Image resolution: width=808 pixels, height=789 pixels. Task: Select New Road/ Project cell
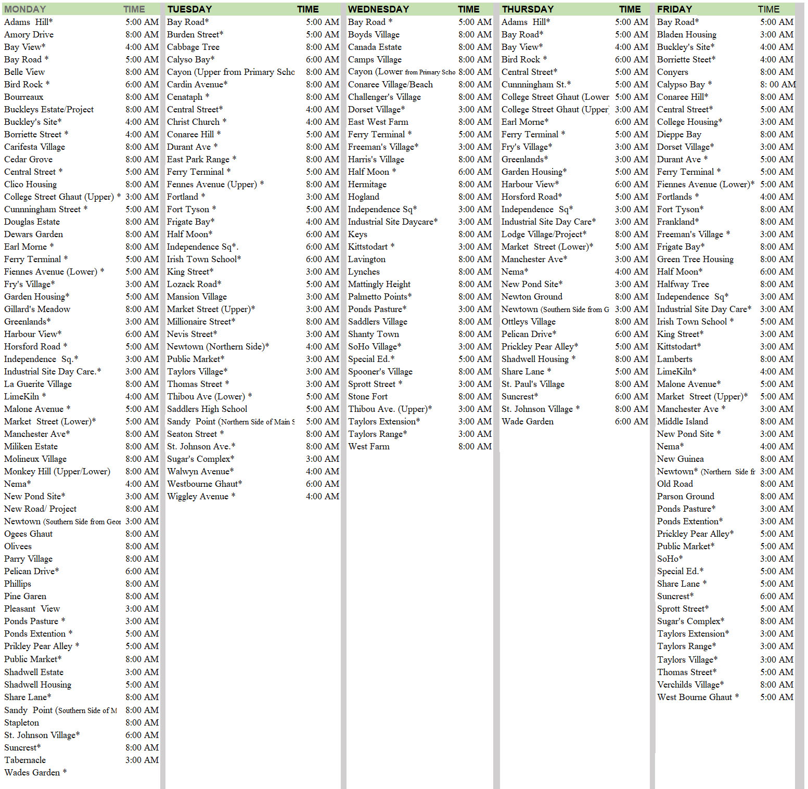click(x=40, y=509)
